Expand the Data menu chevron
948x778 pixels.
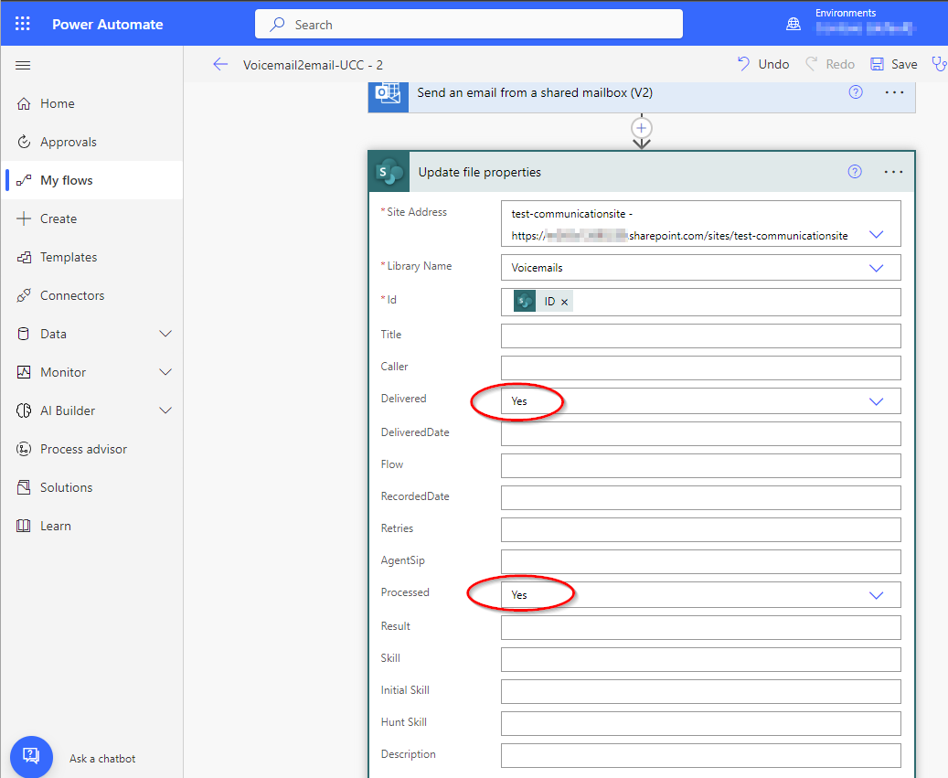coord(165,334)
